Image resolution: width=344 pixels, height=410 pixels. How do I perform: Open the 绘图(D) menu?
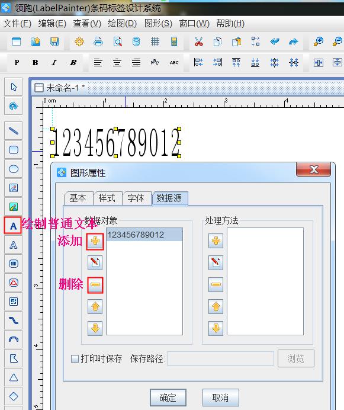click(x=122, y=24)
